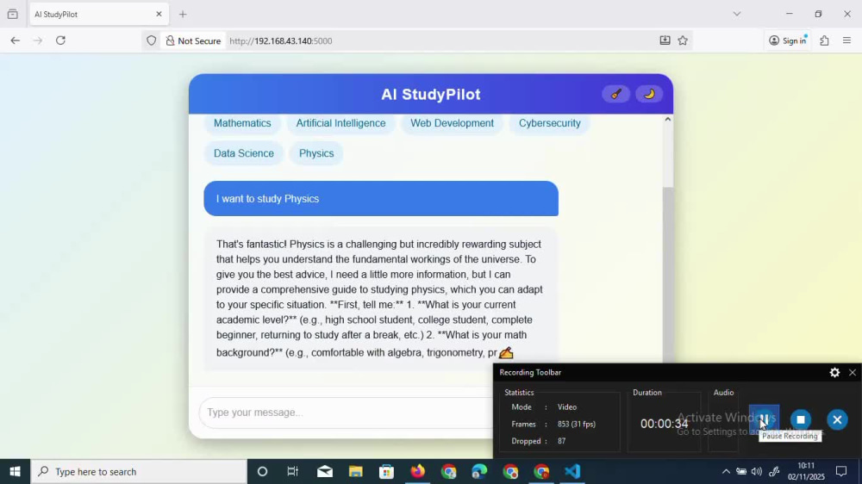
Task: Stop recording with the square stop button
Action: pos(801,419)
